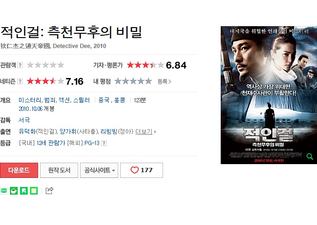Screen dimensions: 317x225
Task: Expand cast list with 더보기
Action: [145, 132]
